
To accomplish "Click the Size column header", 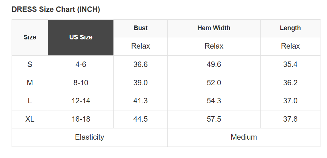I will click(x=30, y=37).
